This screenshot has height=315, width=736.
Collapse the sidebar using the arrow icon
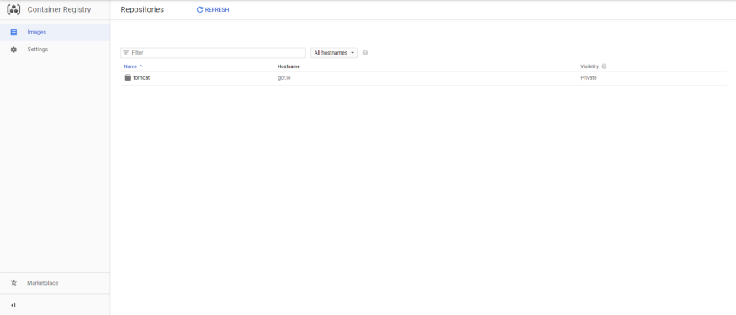point(13,305)
